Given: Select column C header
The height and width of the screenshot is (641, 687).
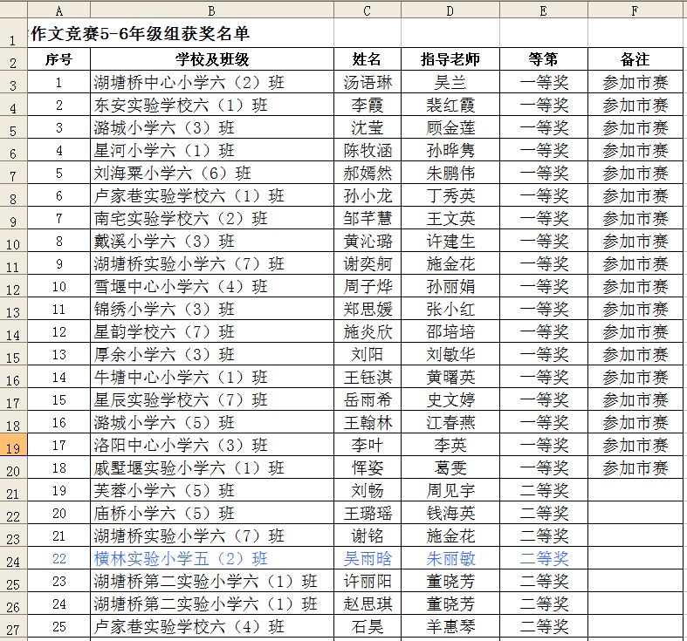Looking at the screenshot, I should pos(368,10).
